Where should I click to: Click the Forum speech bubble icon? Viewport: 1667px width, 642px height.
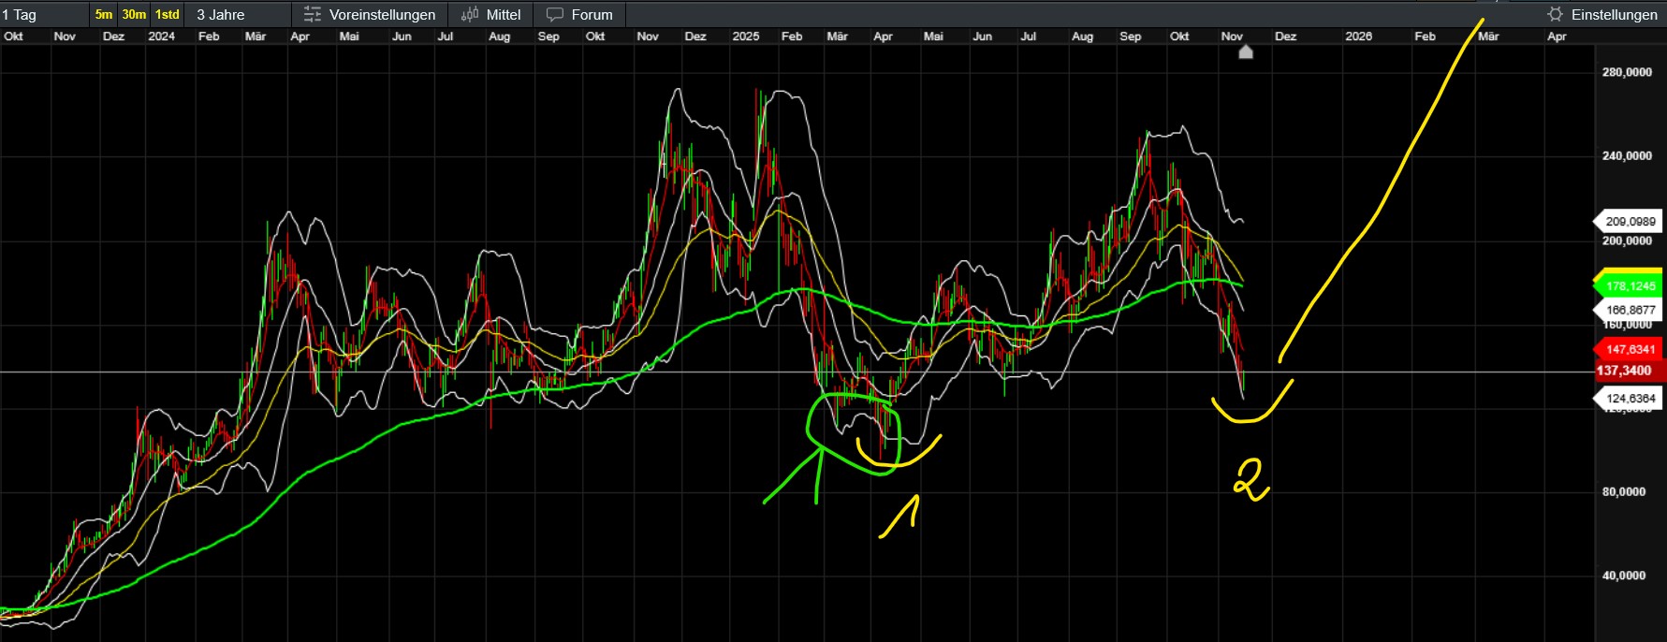tap(555, 14)
